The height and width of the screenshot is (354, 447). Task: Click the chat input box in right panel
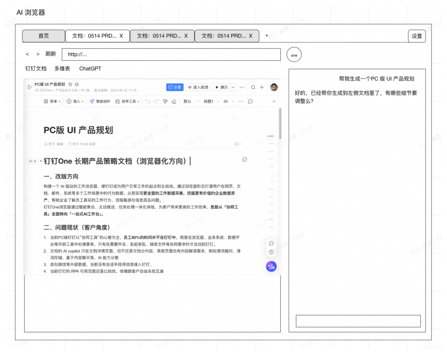(358, 321)
